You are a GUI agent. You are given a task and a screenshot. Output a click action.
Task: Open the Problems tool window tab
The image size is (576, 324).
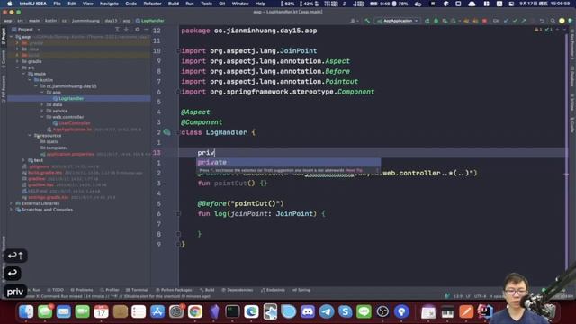[x=82, y=290]
